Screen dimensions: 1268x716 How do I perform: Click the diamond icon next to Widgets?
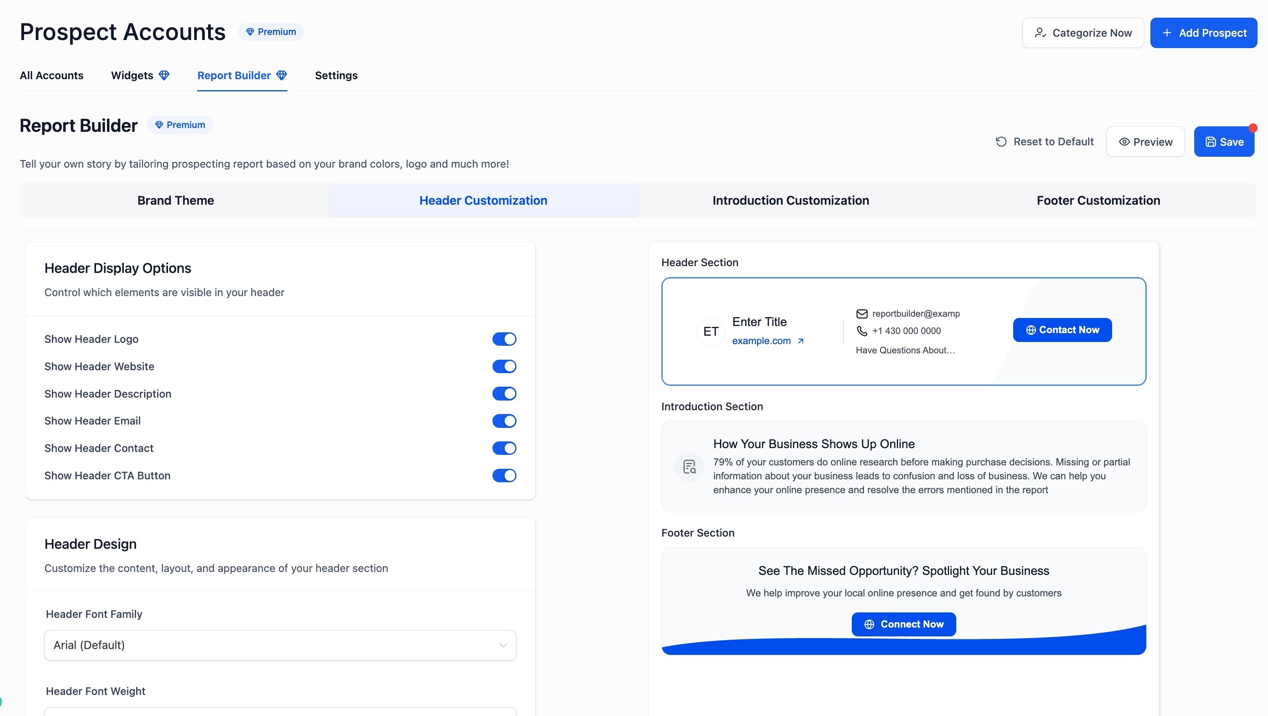click(164, 75)
